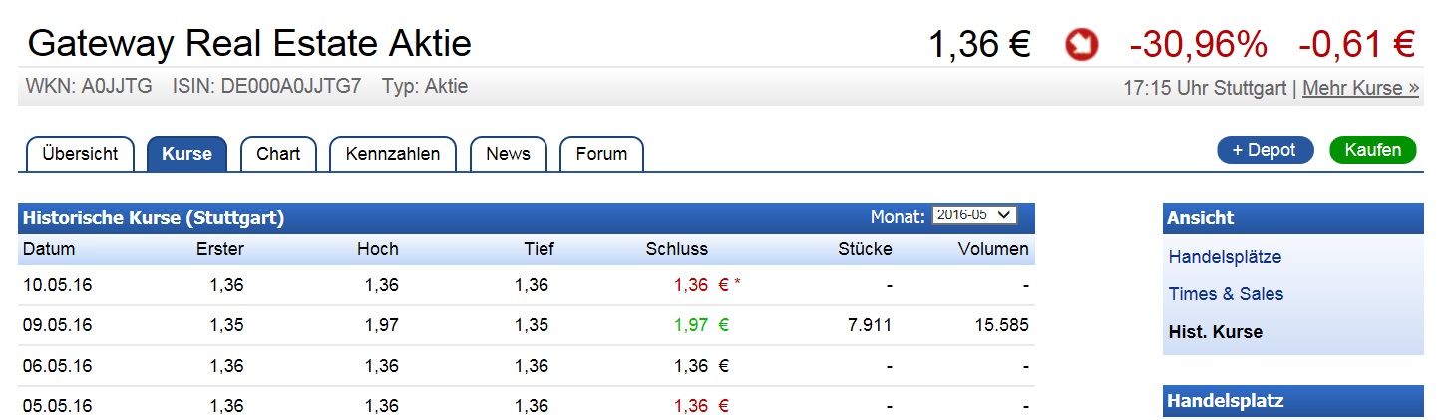The image size is (1452, 420).
Task: Select Hist. Kurse in Ansicht panel
Action: coord(1215,332)
